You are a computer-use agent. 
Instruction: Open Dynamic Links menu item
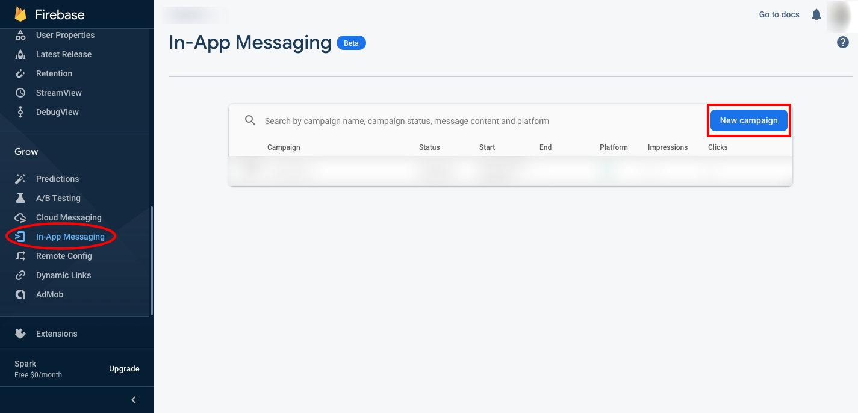click(x=64, y=275)
